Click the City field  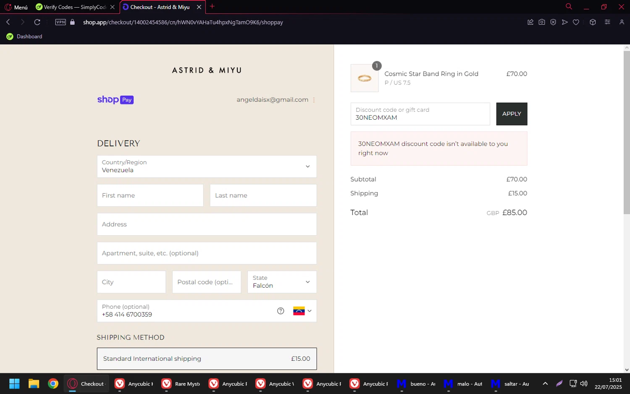[x=131, y=282]
